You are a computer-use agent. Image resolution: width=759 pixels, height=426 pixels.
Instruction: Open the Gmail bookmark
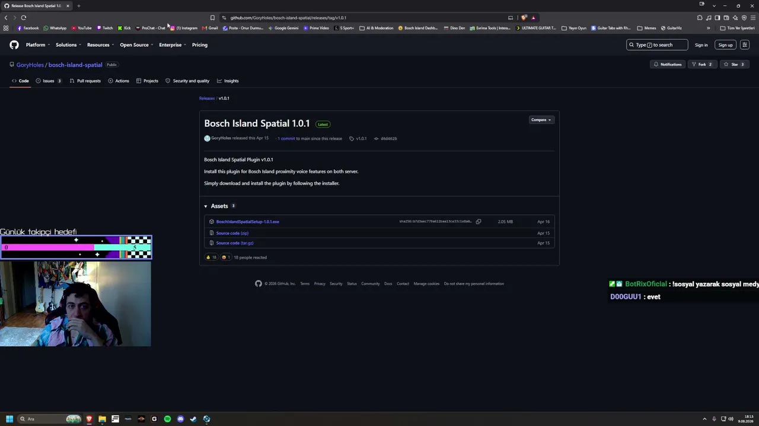210,28
